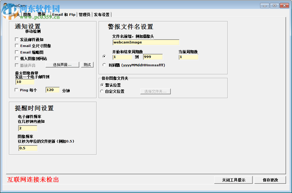Switch to the 管理员 tab
Image resolution: width=292 pixels, height=193 pixels.
coord(84,14)
